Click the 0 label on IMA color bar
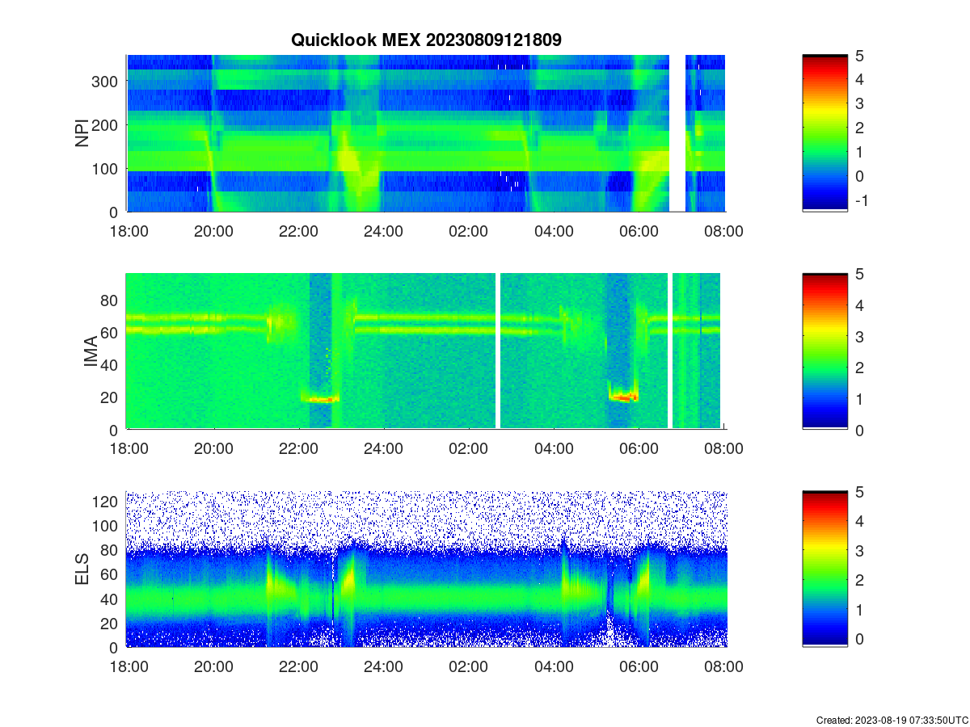 click(859, 430)
